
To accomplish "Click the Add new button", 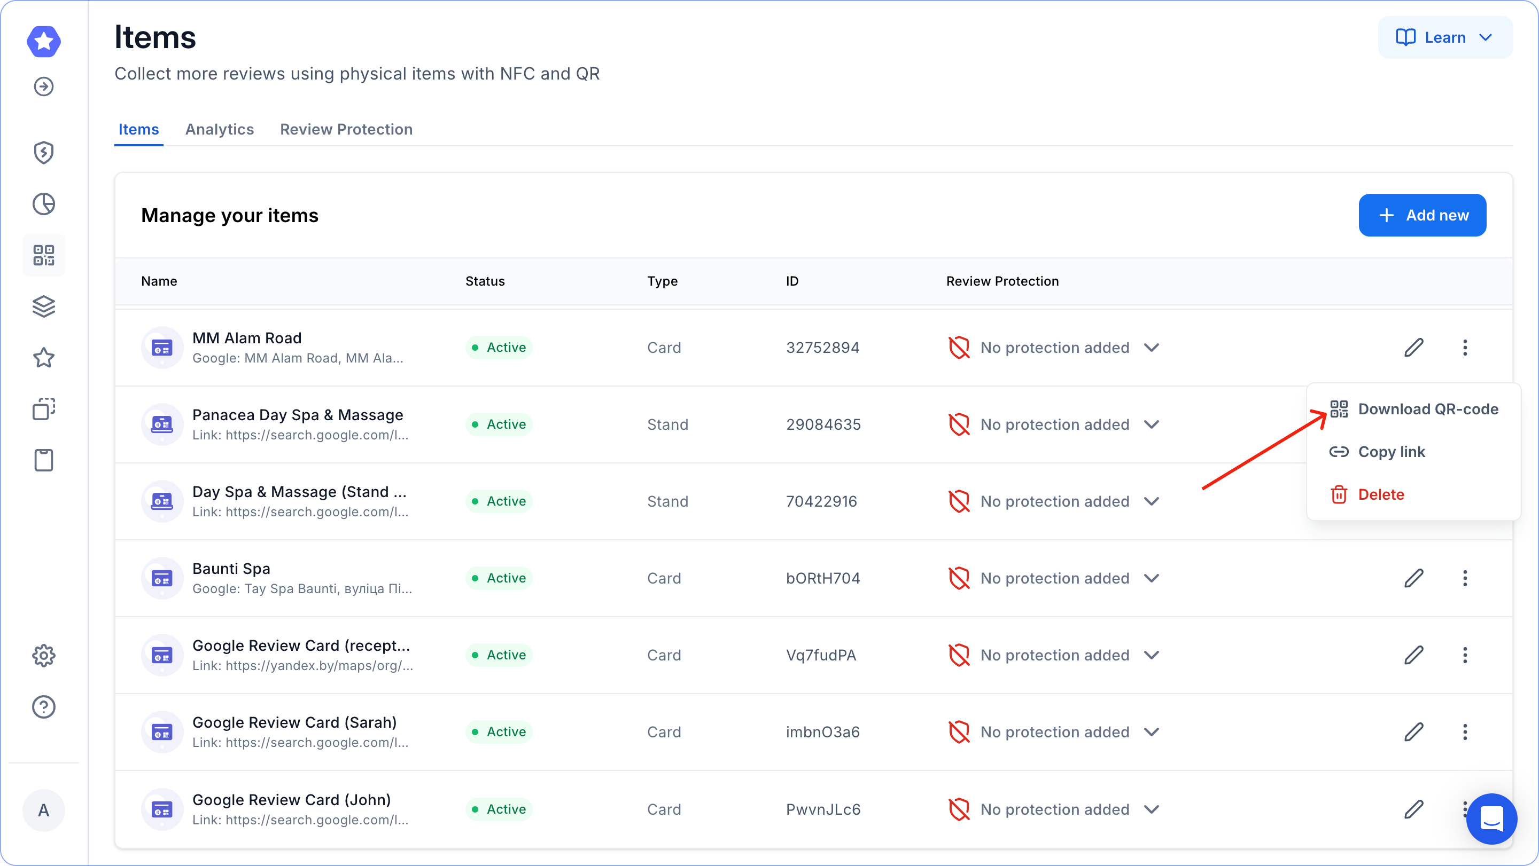I will click(1422, 215).
